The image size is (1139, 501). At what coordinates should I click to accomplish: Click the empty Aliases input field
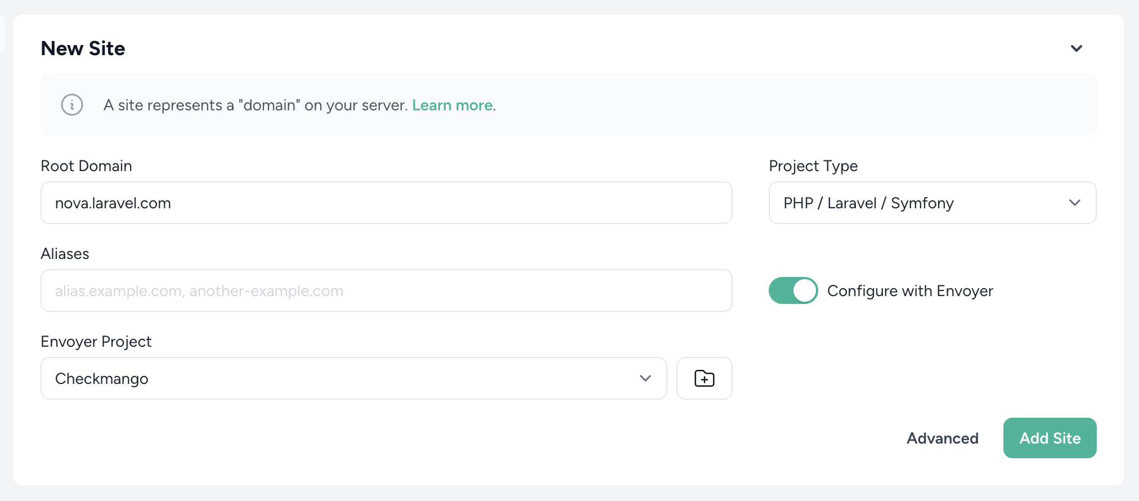[x=386, y=290]
